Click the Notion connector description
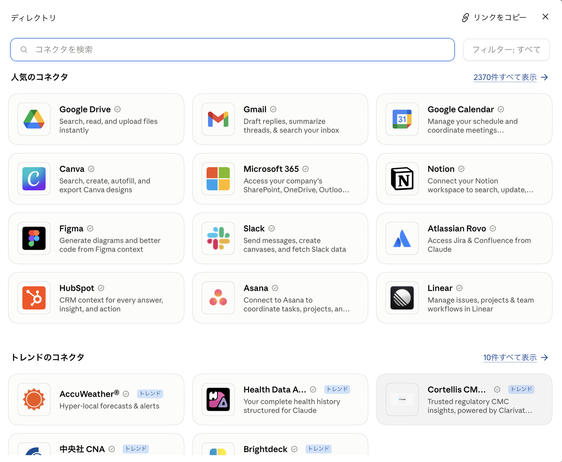562x462 pixels. (x=480, y=185)
